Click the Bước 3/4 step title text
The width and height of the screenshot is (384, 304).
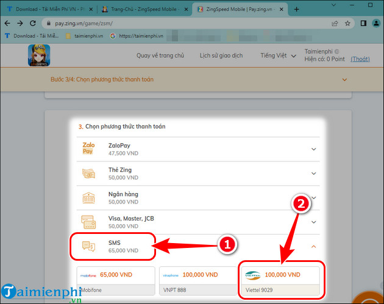point(102,79)
